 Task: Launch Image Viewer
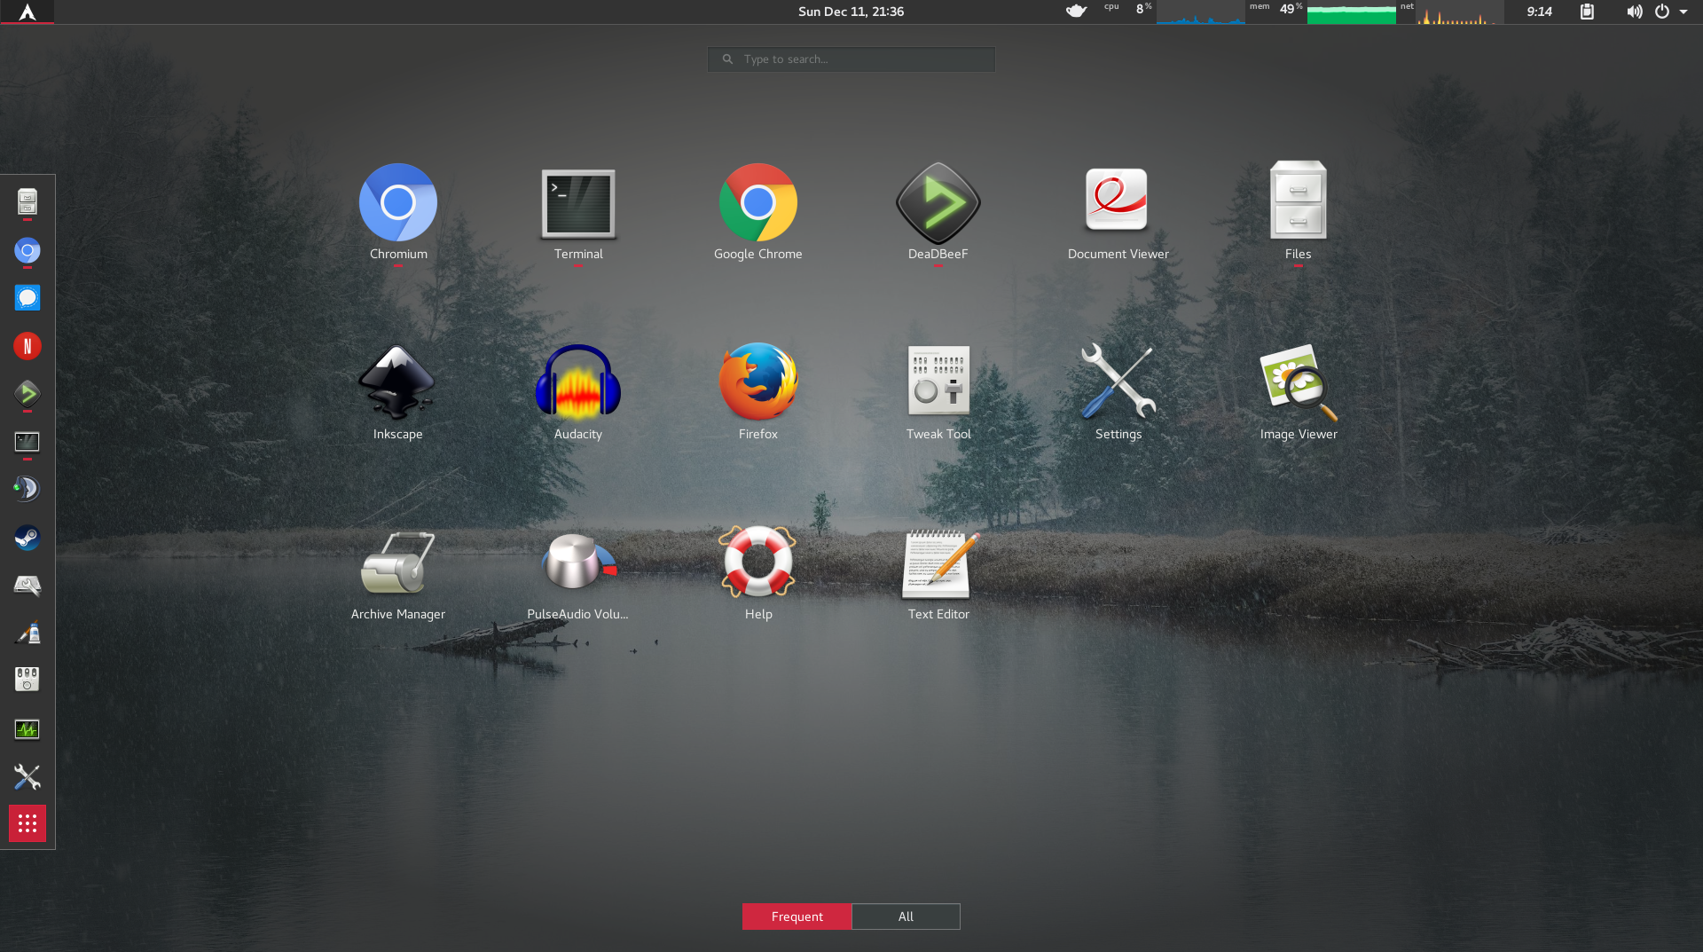click(1299, 392)
